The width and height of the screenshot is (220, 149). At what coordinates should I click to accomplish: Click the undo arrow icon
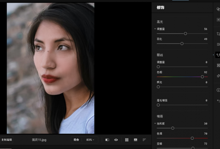pos(218,101)
